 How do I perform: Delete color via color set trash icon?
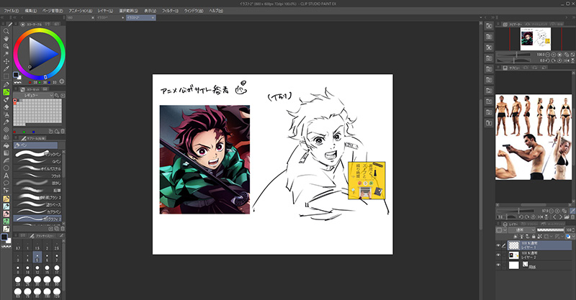[x=63, y=132]
